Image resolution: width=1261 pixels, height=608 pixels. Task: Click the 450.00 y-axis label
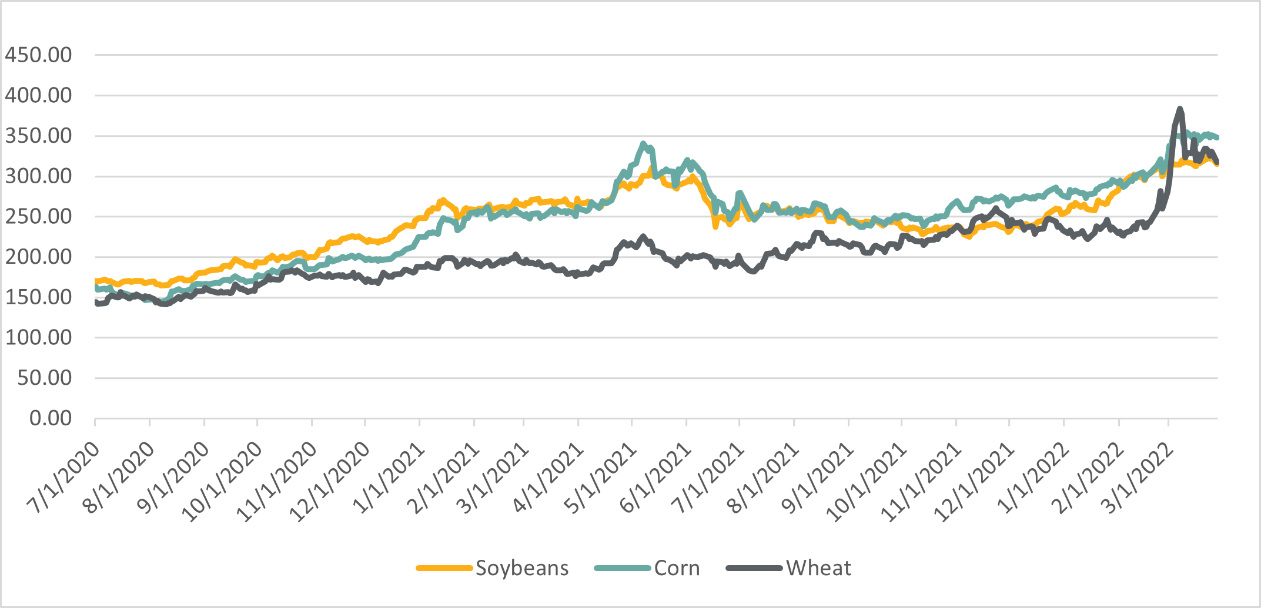[x=38, y=55]
